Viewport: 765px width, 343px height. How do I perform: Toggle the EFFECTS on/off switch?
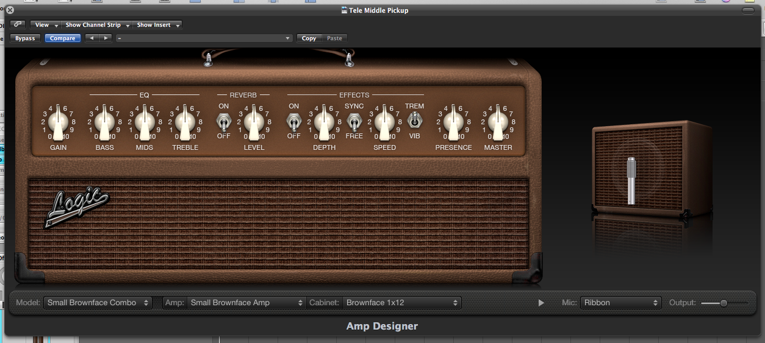[x=293, y=122]
